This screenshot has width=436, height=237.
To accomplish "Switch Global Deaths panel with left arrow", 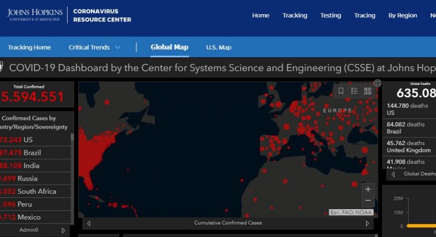I will tap(393, 174).
